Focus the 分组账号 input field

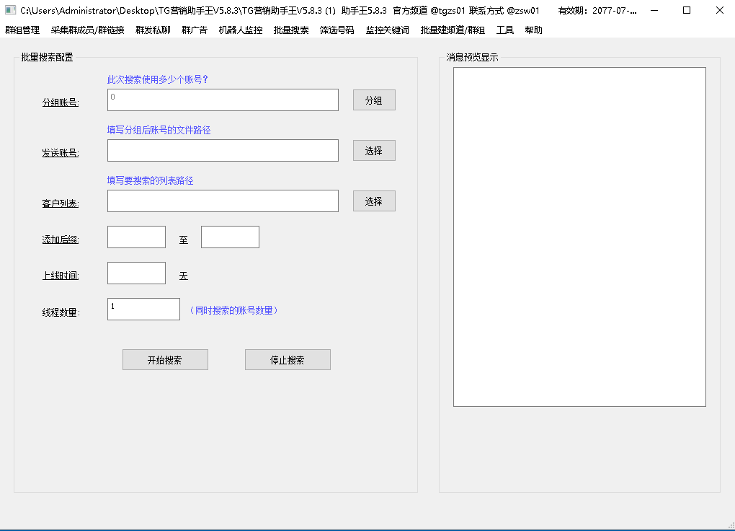pyautogui.click(x=223, y=100)
